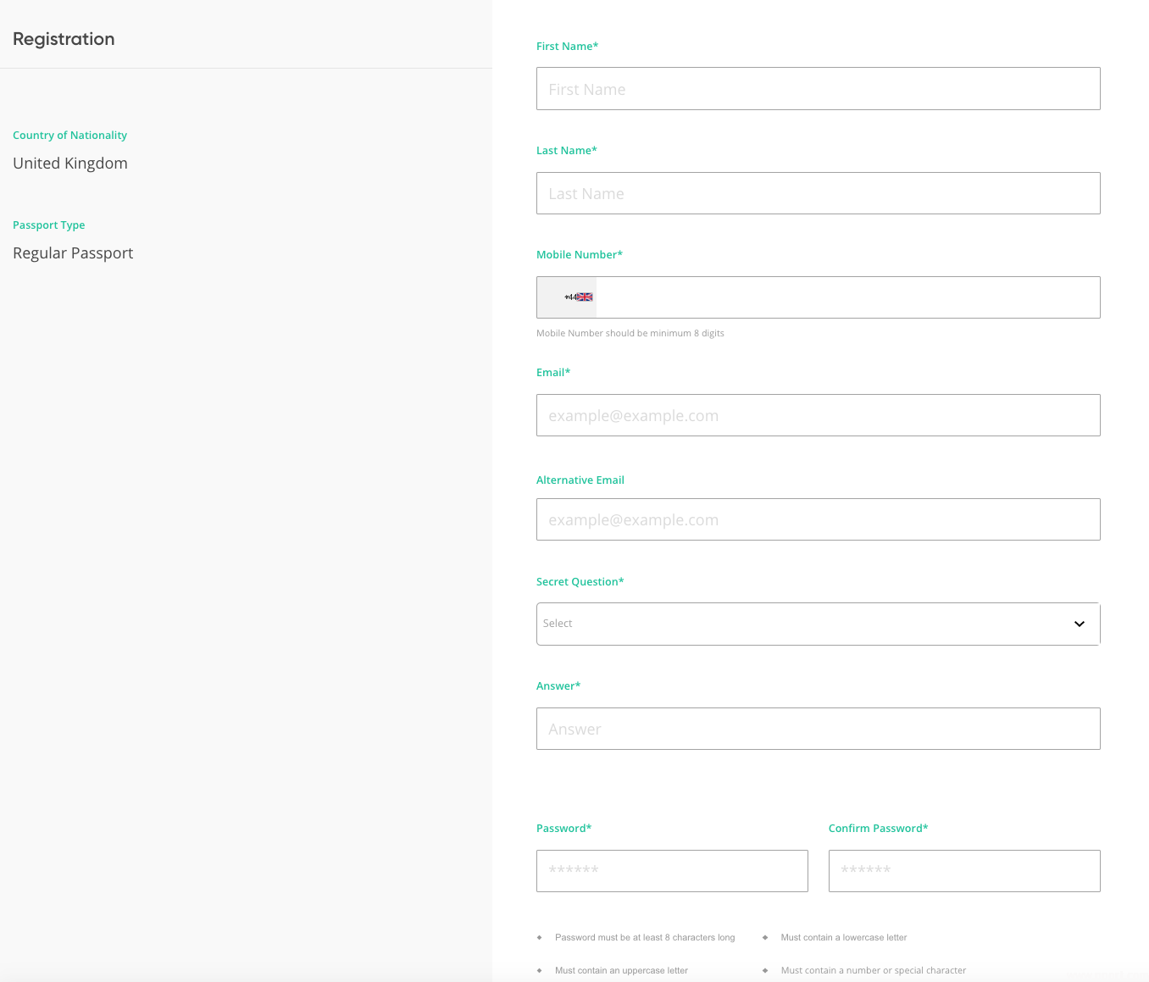Click the Confirm Password field
Image resolution: width=1149 pixels, height=982 pixels.
(x=964, y=871)
